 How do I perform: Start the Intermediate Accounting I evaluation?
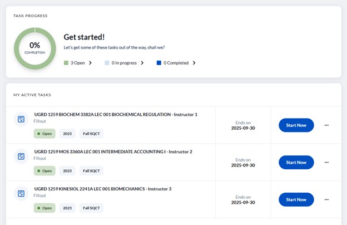296,163
